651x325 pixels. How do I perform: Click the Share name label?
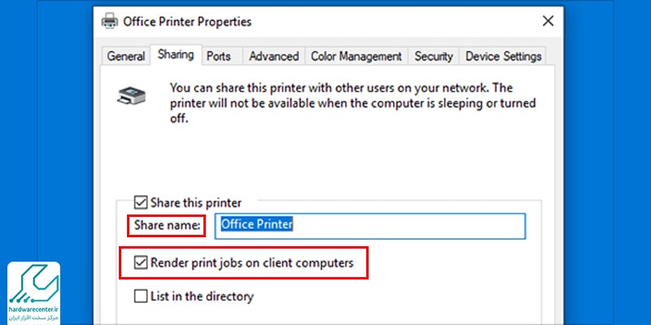pos(167,225)
